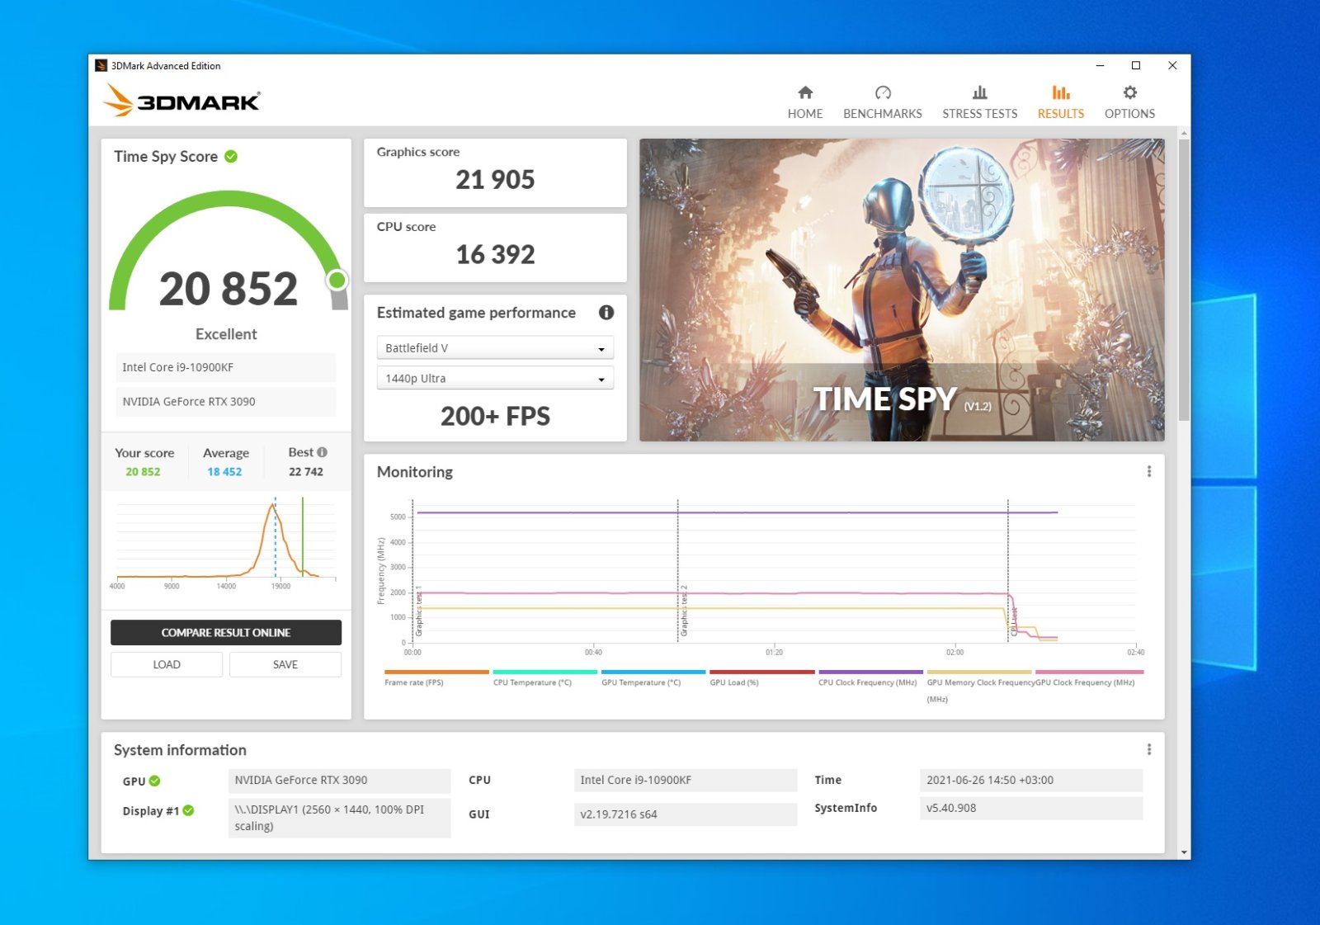
Task: Click the vertical scrollbar thumb
Action: tap(1184, 281)
